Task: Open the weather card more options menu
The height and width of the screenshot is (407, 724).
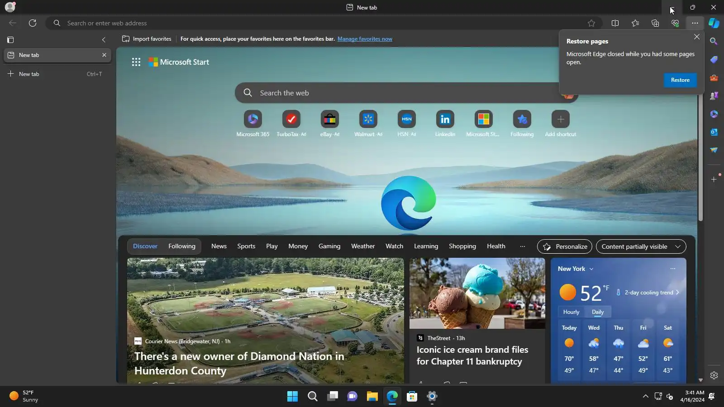Action: [673, 269]
